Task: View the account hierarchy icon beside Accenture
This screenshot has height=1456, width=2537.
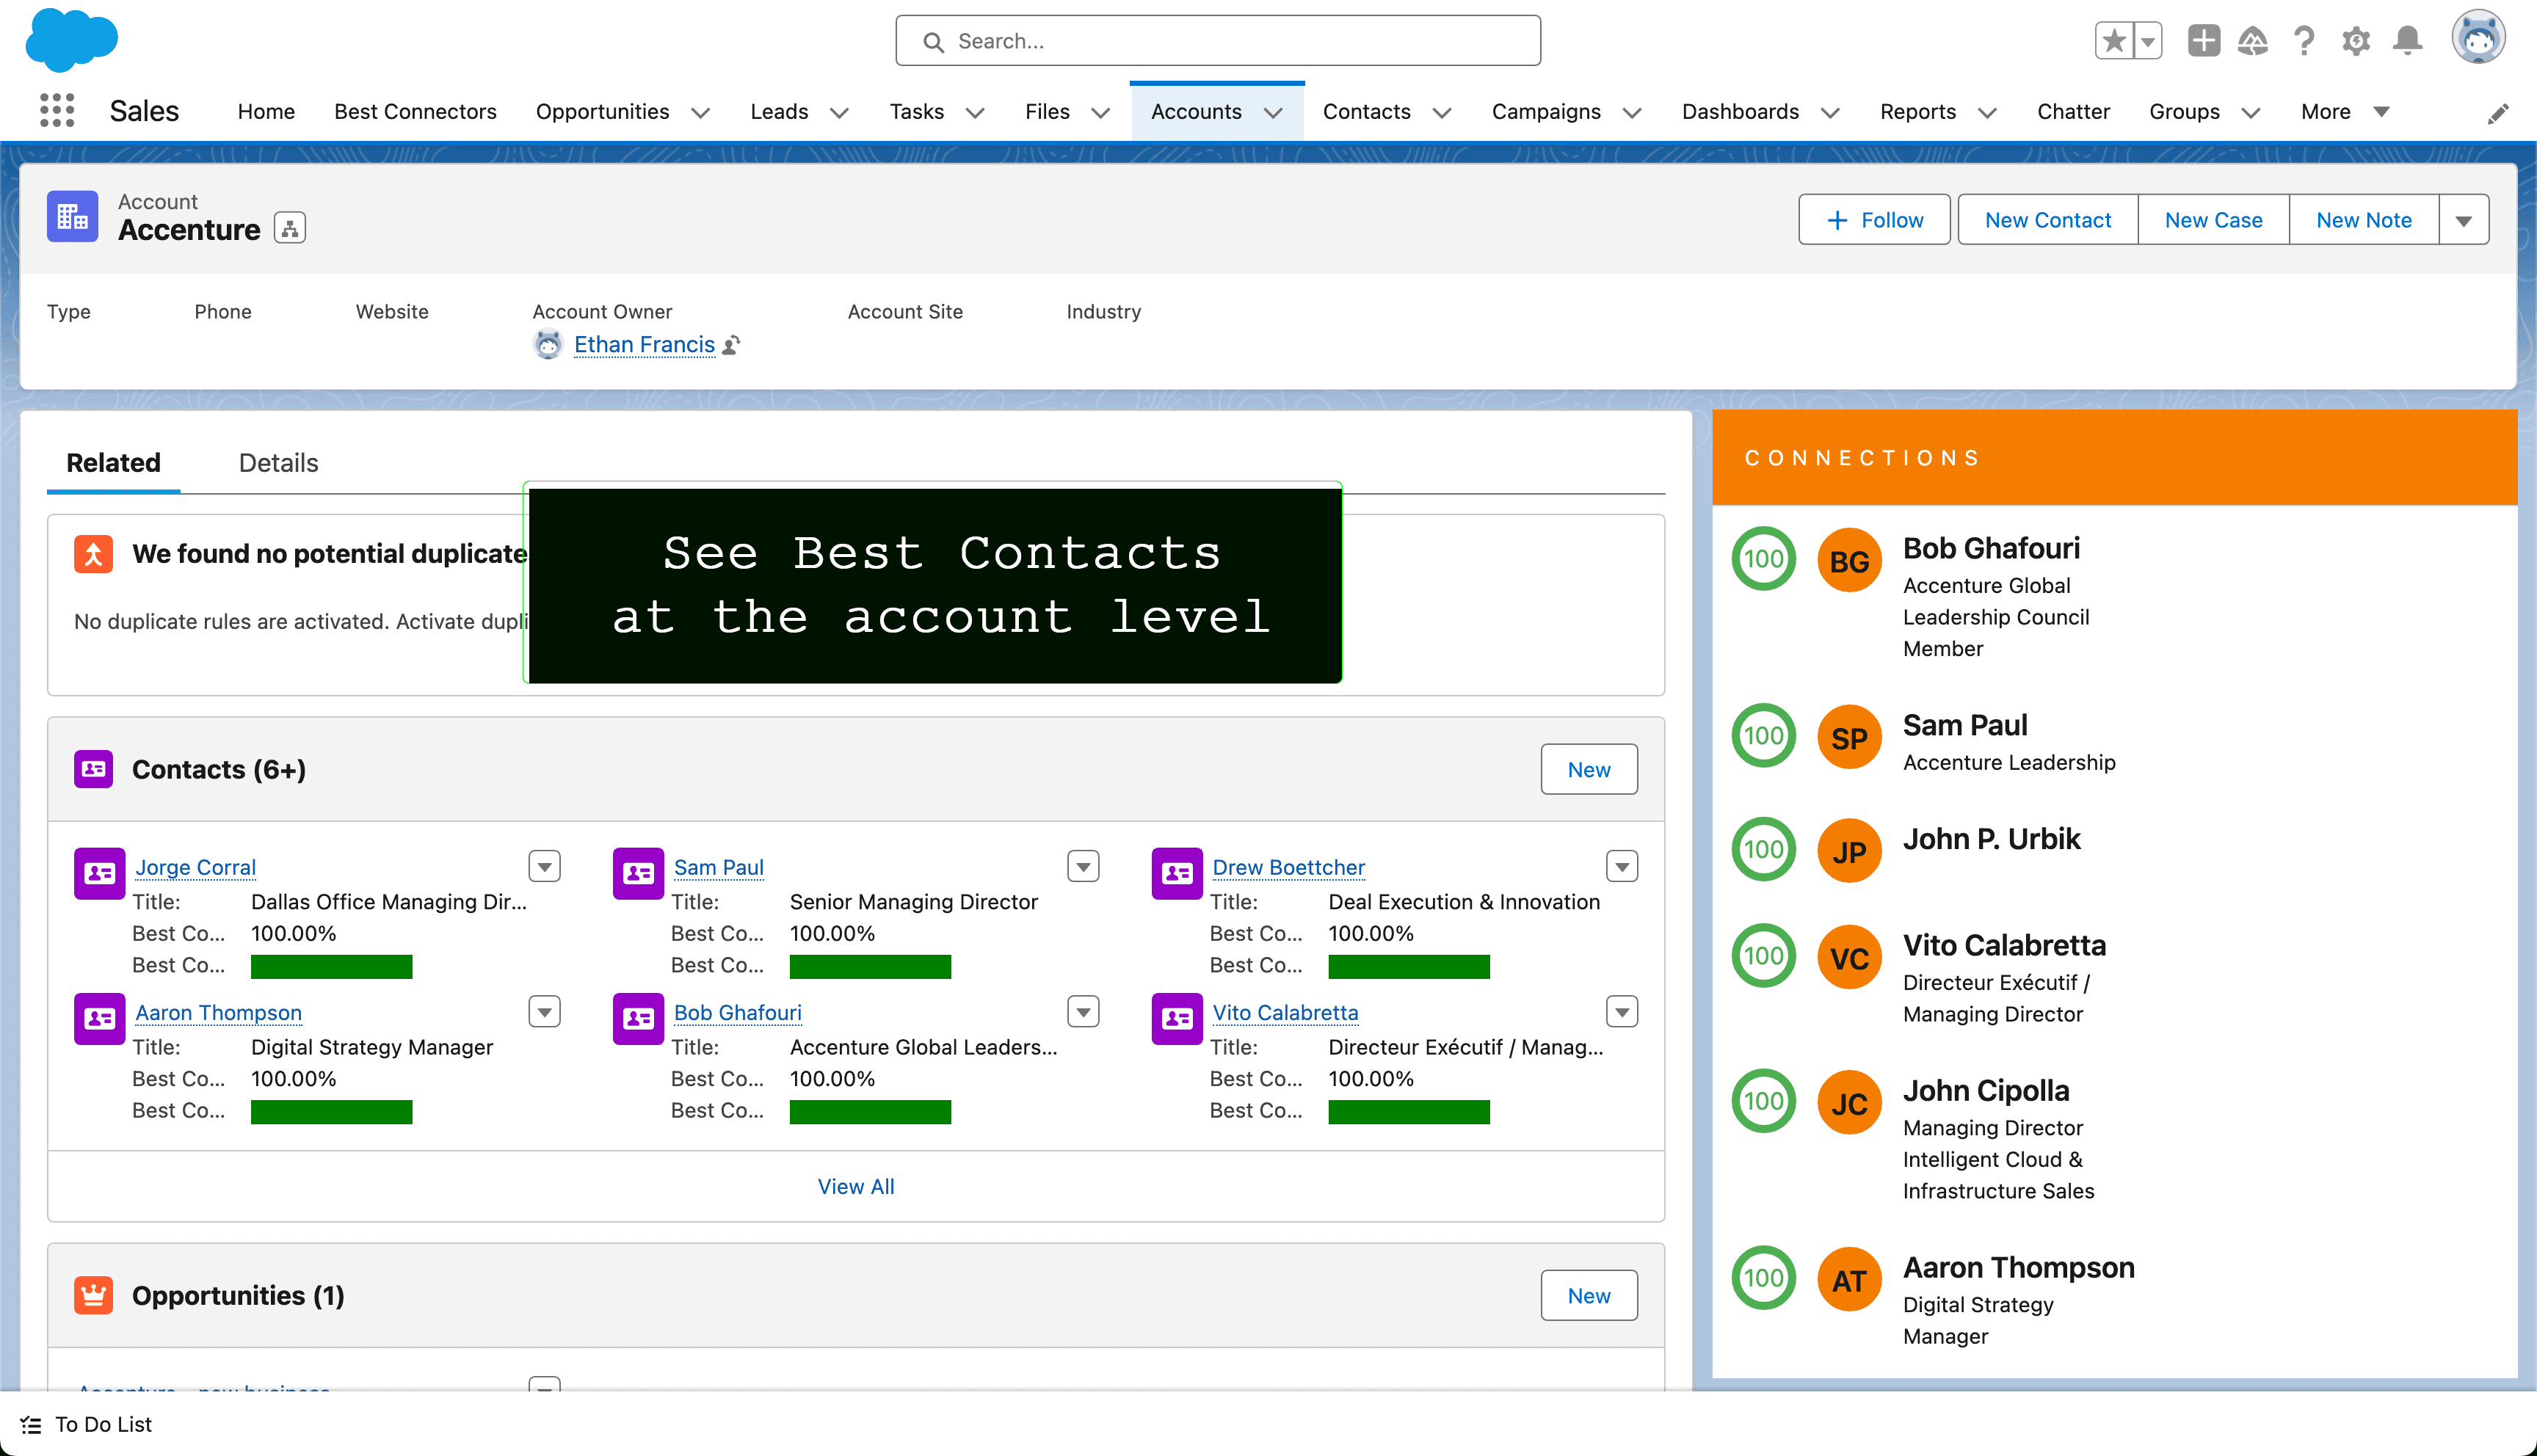Action: click(x=290, y=229)
